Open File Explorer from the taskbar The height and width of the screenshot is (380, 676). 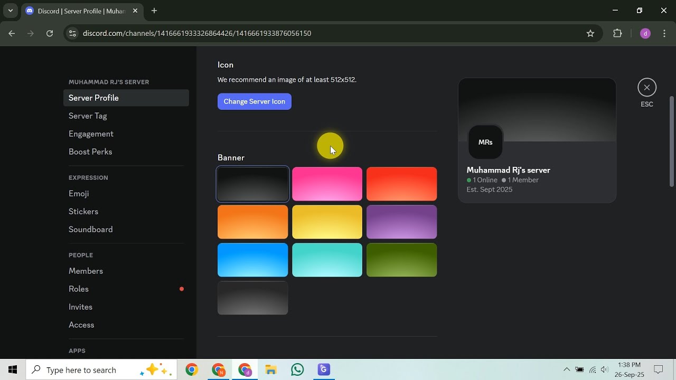coord(271,370)
